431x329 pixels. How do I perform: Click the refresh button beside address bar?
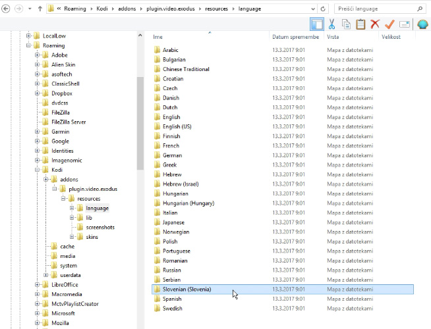(x=324, y=9)
